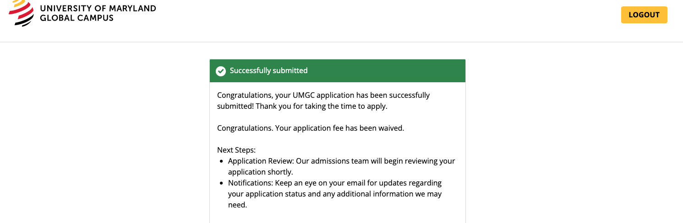Screen dimensions: 683x223
Task: Click the "GLOBAL CAMPUS" wordmark line
Action: tap(77, 18)
